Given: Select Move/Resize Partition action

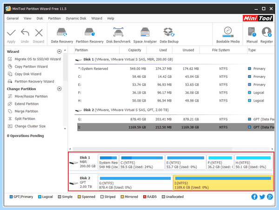Looking at the screenshot, I should coord(27,96).
